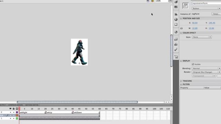The height and width of the screenshot is (124, 221).
Task: Switch to the Compiler Errors tab
Action: 16,105
